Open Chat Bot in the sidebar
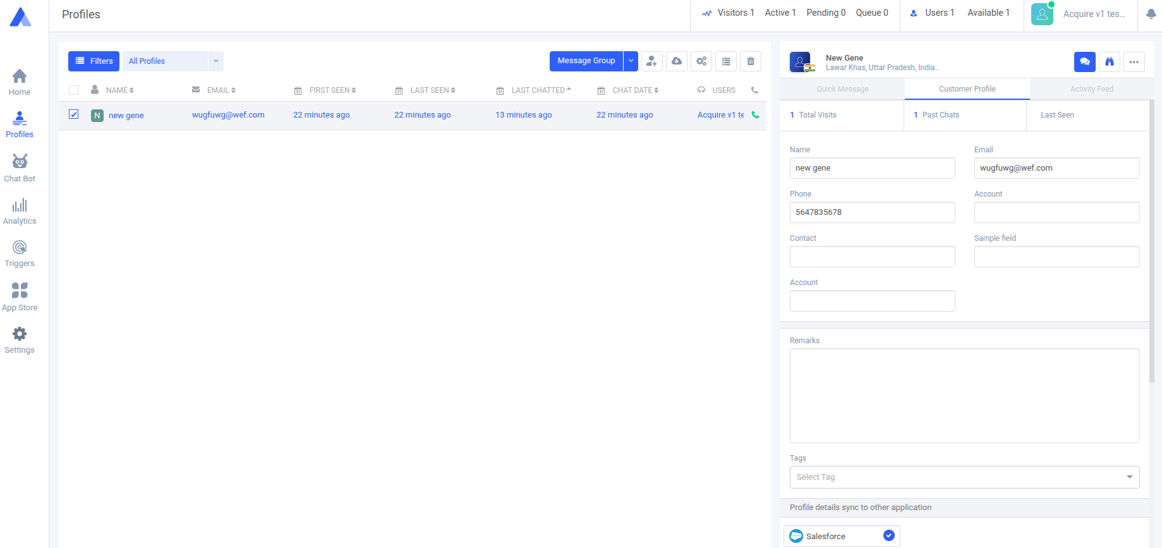 (20, 168)
